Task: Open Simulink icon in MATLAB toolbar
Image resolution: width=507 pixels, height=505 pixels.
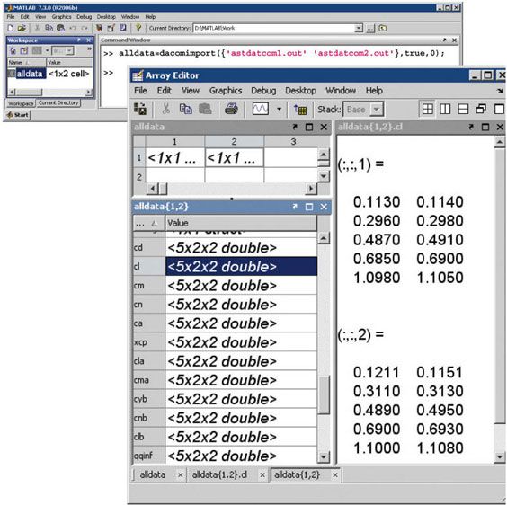Action: click(99, 28)
